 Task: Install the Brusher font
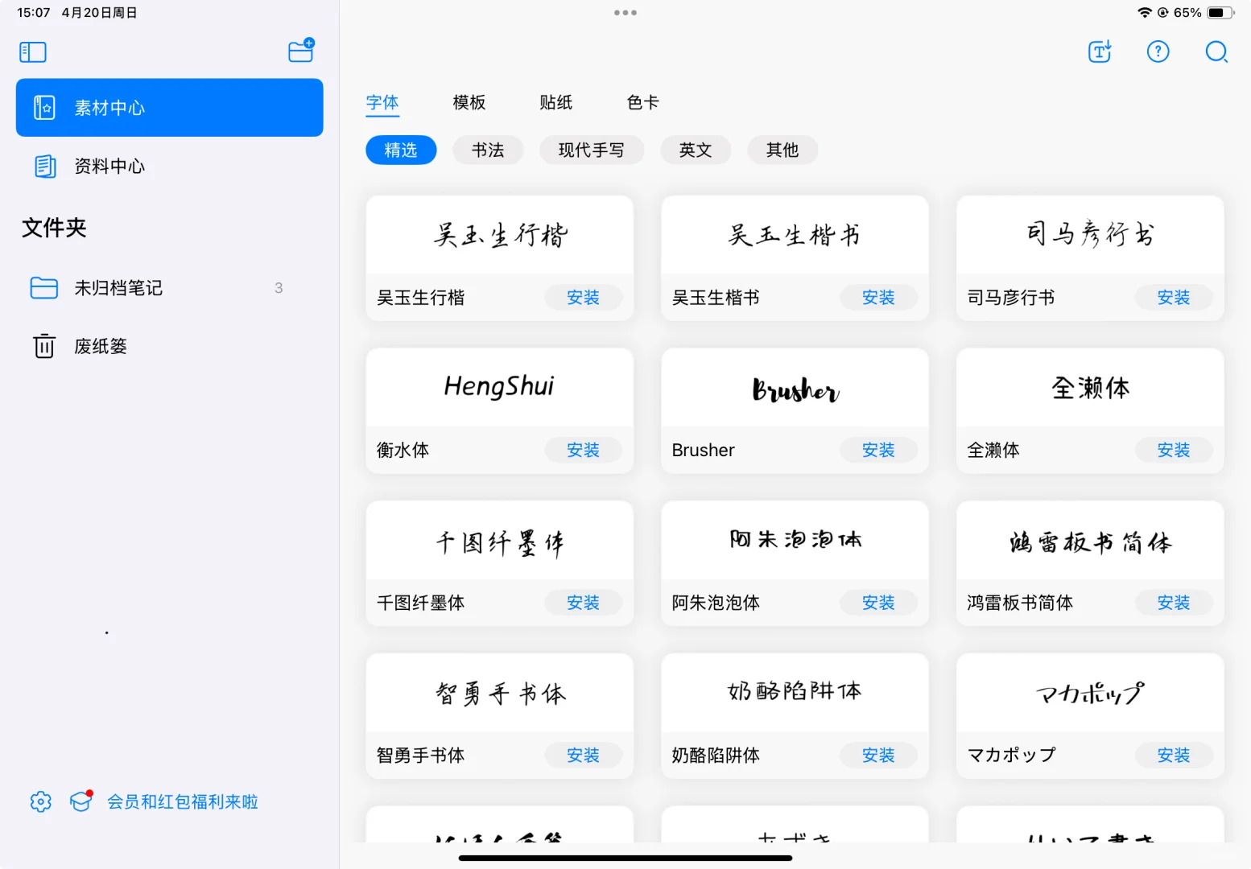coord(879,450)
